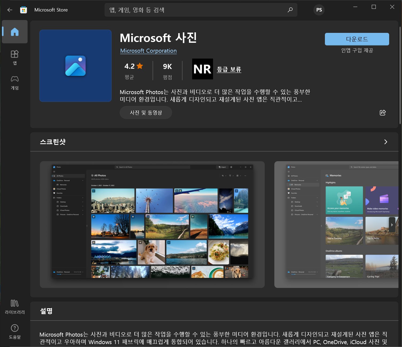Open 도움말 help in the sidebar
Viewport: 402px width, 347px height.
click(x=15, y=332)
